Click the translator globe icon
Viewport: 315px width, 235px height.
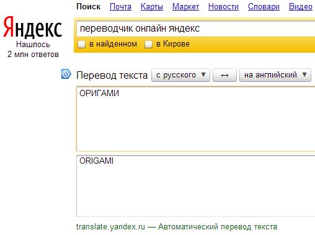[x=66, y=74]
